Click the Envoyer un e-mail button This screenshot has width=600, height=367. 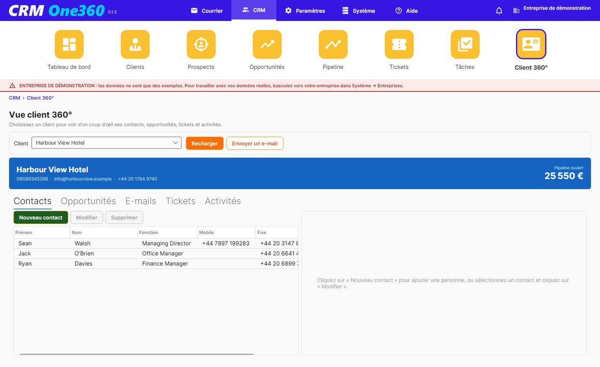click(x=255, y=143)
